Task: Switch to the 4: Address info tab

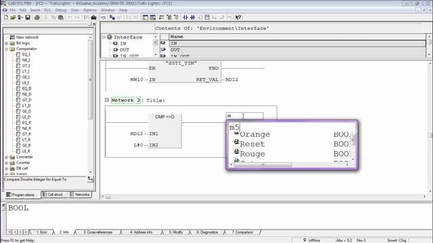Action: (x=141, y=232)
